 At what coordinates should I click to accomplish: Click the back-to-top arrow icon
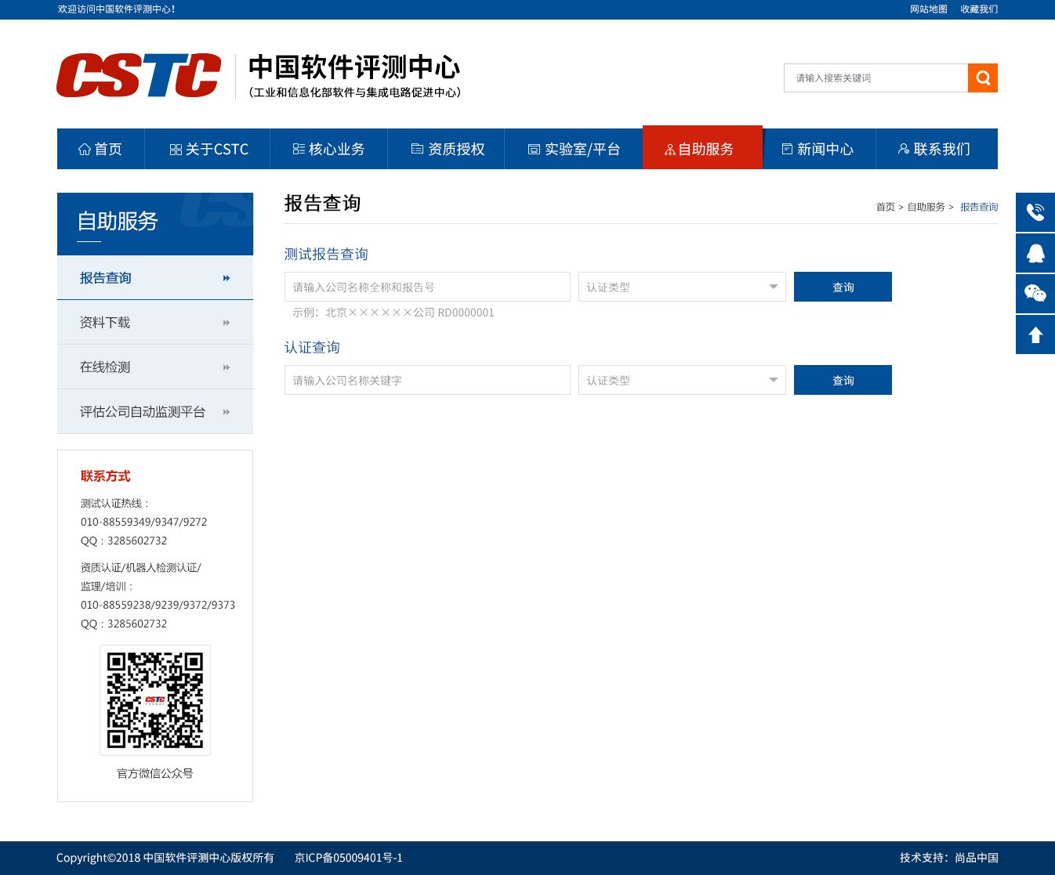pyautogui.click(x=1035, y=334)
